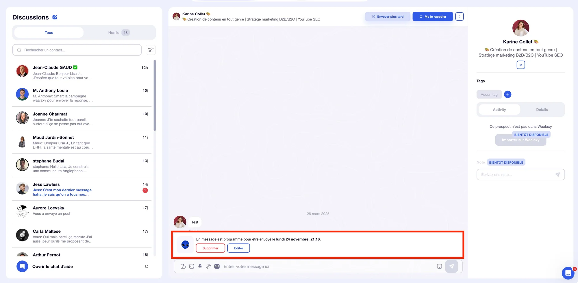
Task: Collapse the profile side panel chevron
Action: [x=460, y=16]
